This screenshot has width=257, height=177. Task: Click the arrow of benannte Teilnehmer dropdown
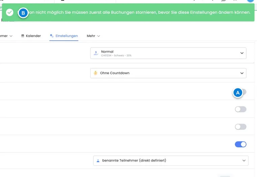click(x=244, y=161)
